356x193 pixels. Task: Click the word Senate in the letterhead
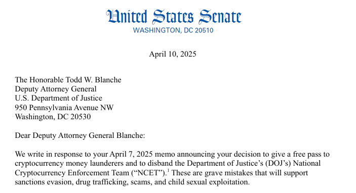tap(220, 17)
